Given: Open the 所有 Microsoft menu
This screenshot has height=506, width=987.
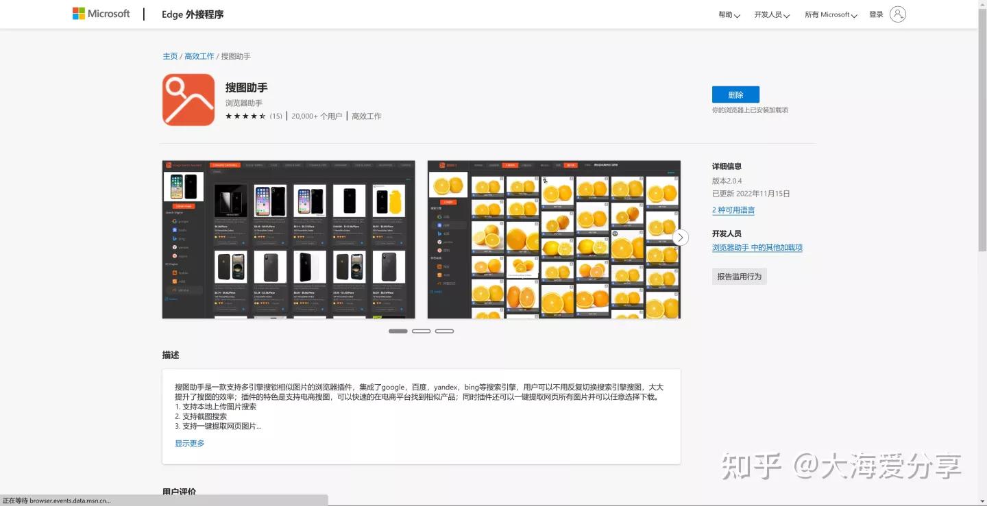Looking at the screenshot, I should coord(829,14).
